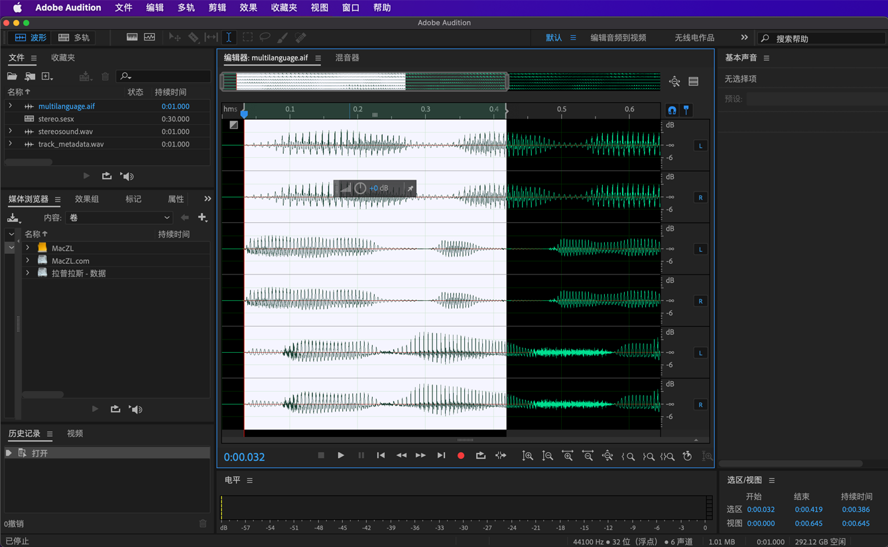Toggle the first L channel enable button
Screen dimensions: 888x547
tap(700, 146)
